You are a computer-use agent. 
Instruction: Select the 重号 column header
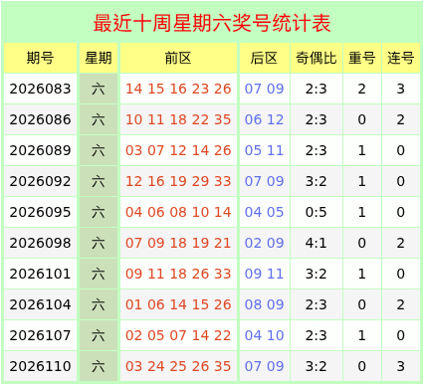pos(361,58)
